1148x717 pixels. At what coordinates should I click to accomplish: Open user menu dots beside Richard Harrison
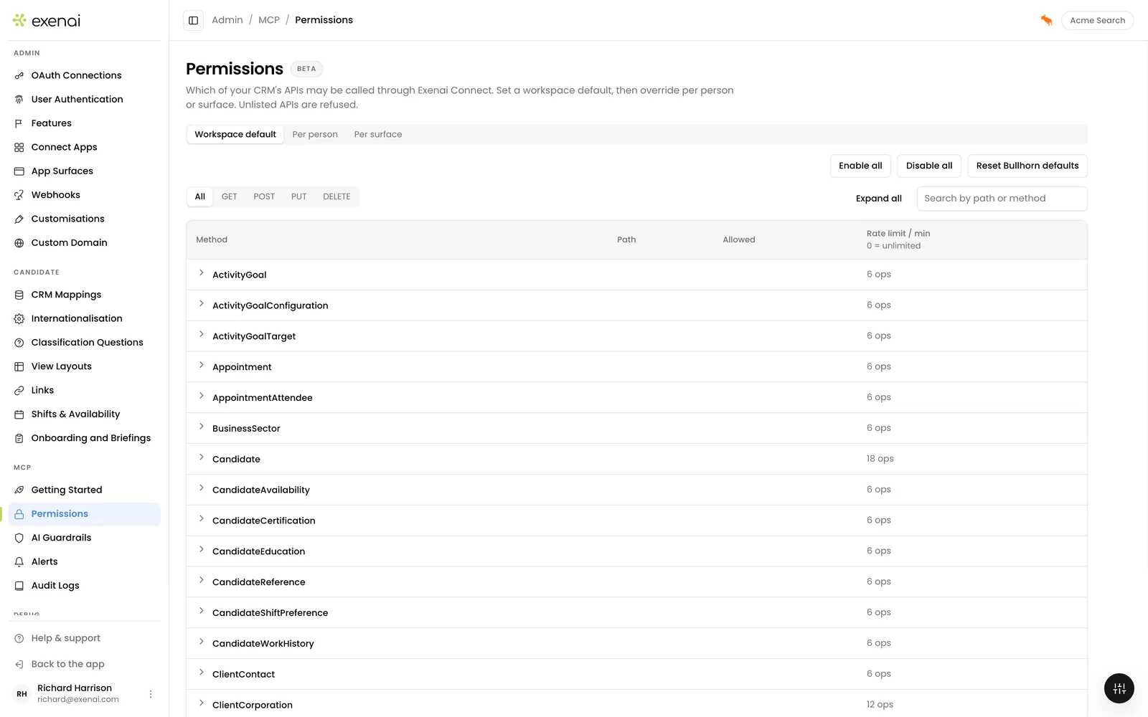click(151, 694)
